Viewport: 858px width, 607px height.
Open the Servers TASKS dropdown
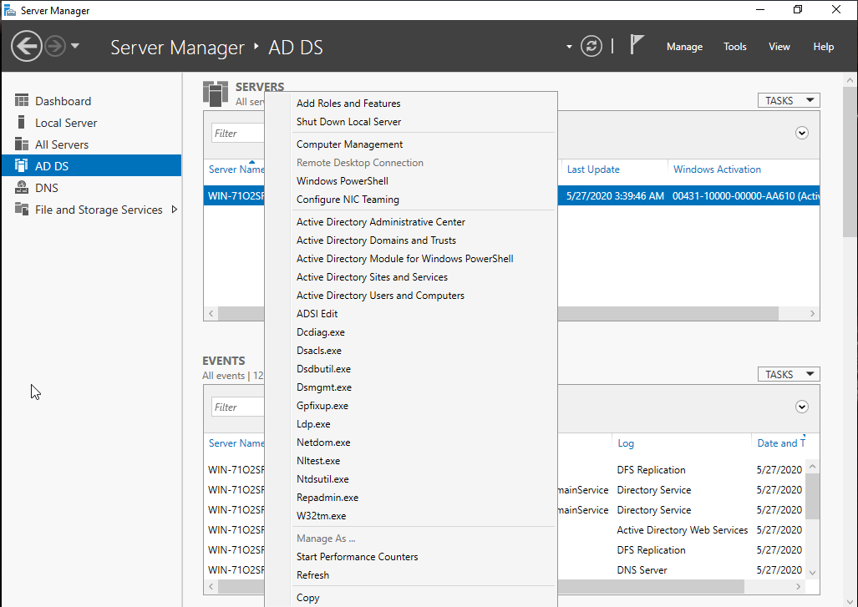[x=788, y=100]
